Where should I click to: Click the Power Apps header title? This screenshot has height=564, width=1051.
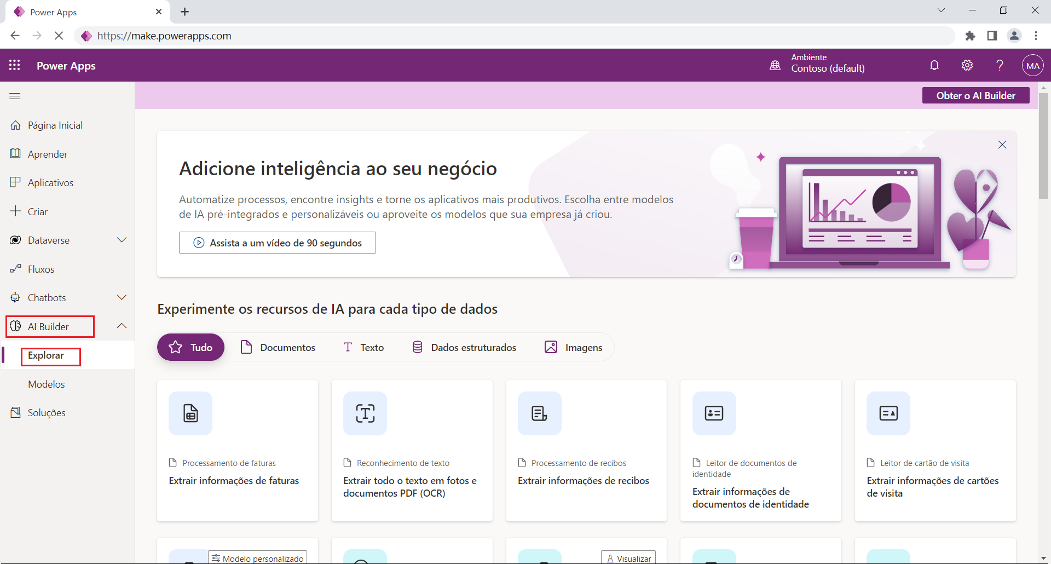[66, 66]
